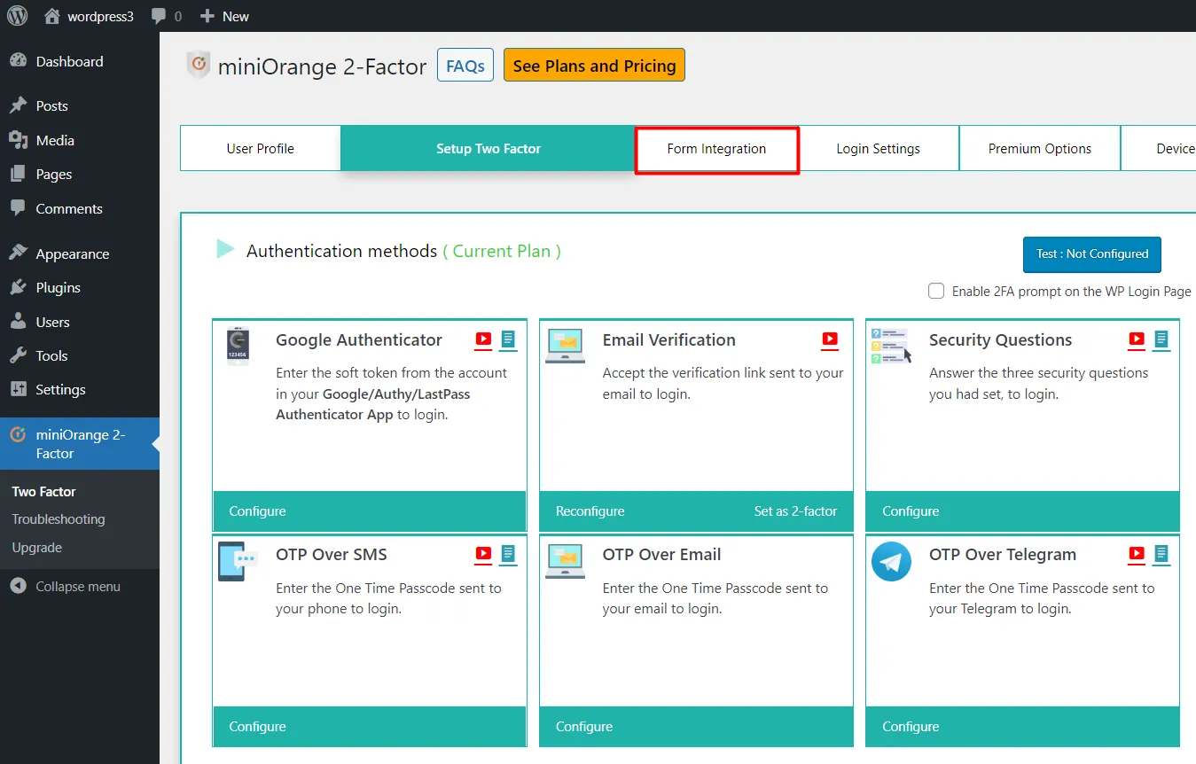Click See Plans and Pricing button
This screenshot has height=764, width=1196.
[x=594, y=66]
